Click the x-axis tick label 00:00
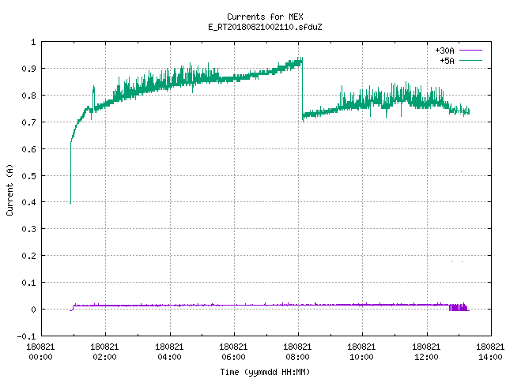Screen dimensions: 506x379 tap(40, 357)
